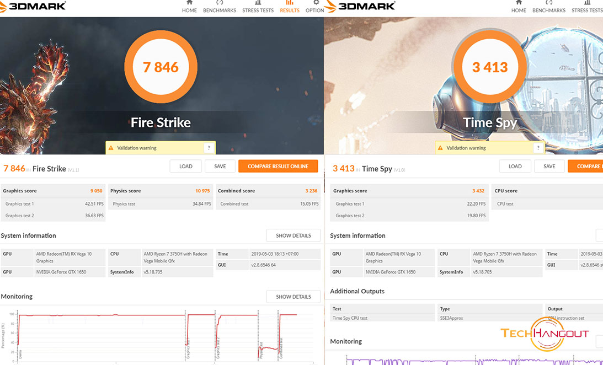Click 'Time Spy' hero banner title

click(x=490, y=122)
